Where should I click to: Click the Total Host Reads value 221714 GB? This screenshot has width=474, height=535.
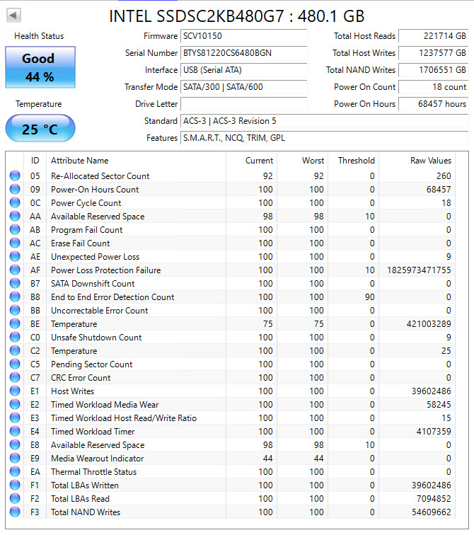coord(434,36)
